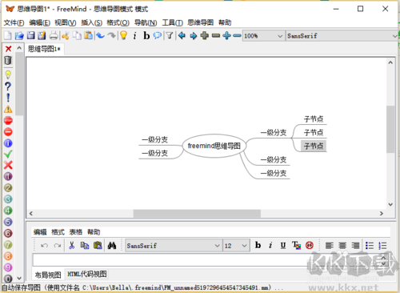Undo with the blue back-arrow icon
This screenshot has height=293, width=400.
click(x=100, y=35)
